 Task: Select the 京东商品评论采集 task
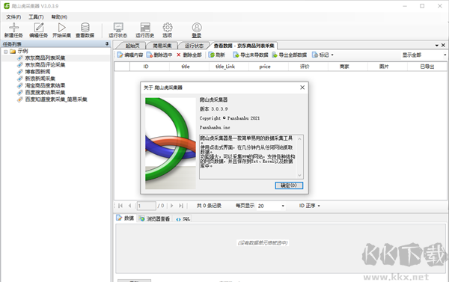(x=45, y=64)
